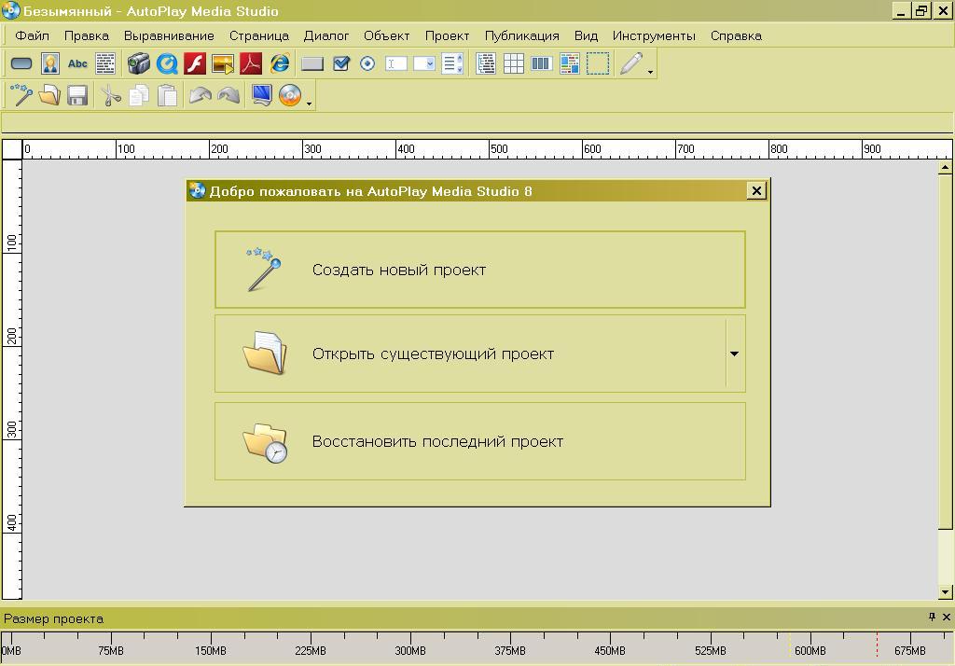Image resolution: width=955 pixels, height=666 pixels.
Task: Insert a Progress bar object
Action: pyautogui.click(x=541, y=63)
